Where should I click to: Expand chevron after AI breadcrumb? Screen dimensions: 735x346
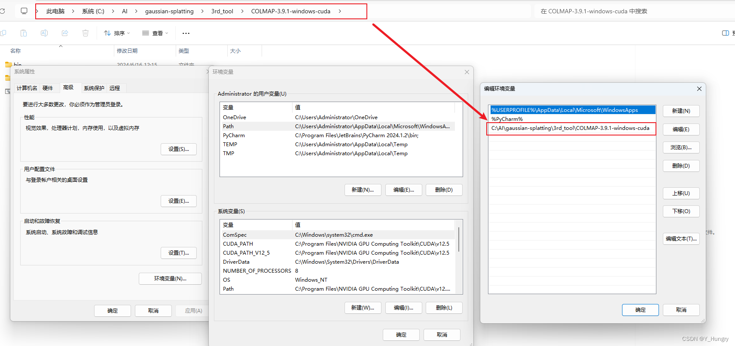point(136,11)
